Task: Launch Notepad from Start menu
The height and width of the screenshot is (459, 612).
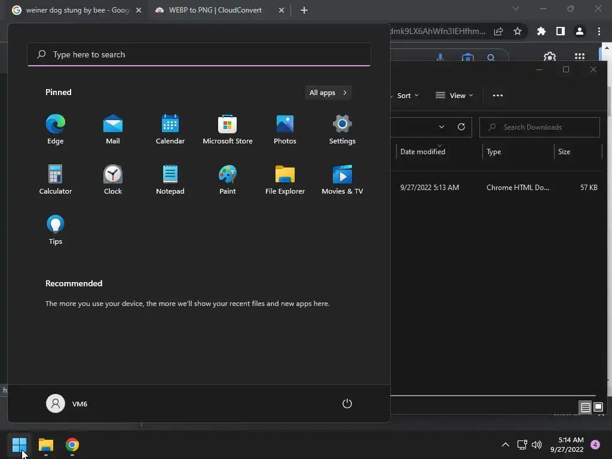Action: coord(170,180)
